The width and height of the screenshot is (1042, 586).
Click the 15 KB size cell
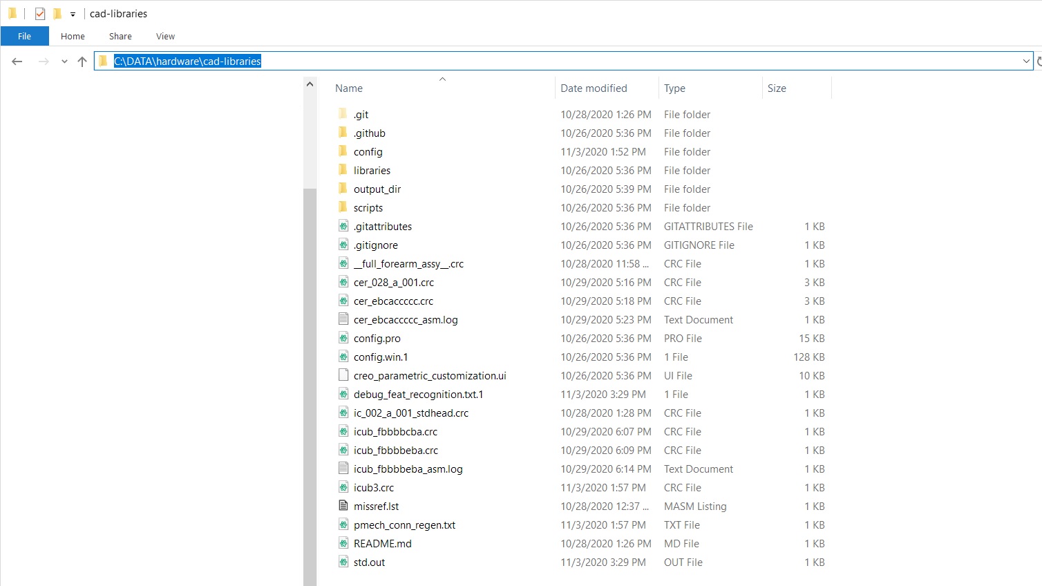812,338
